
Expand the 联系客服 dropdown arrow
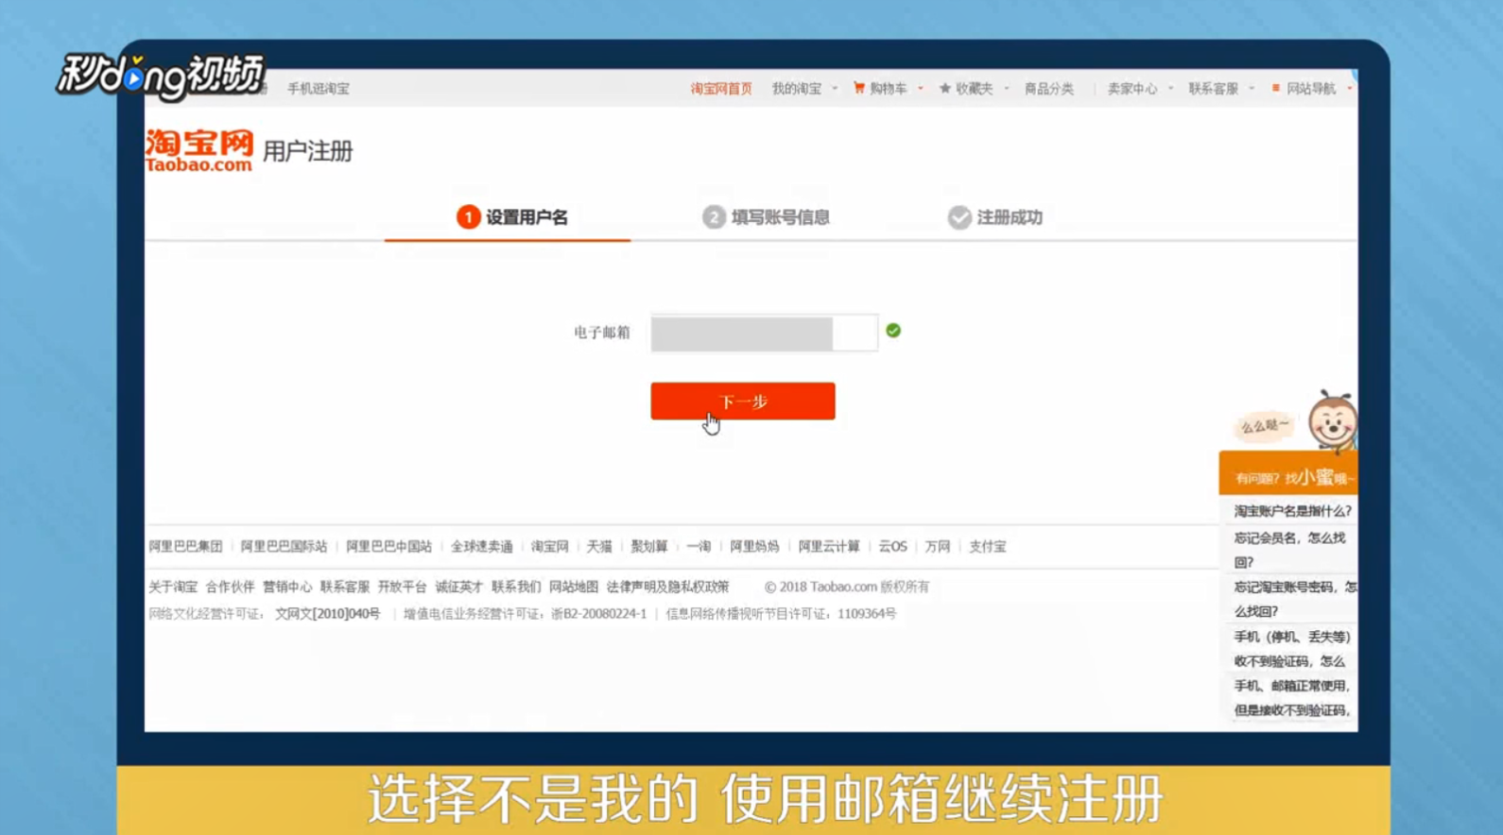(x=1252, y=89)
